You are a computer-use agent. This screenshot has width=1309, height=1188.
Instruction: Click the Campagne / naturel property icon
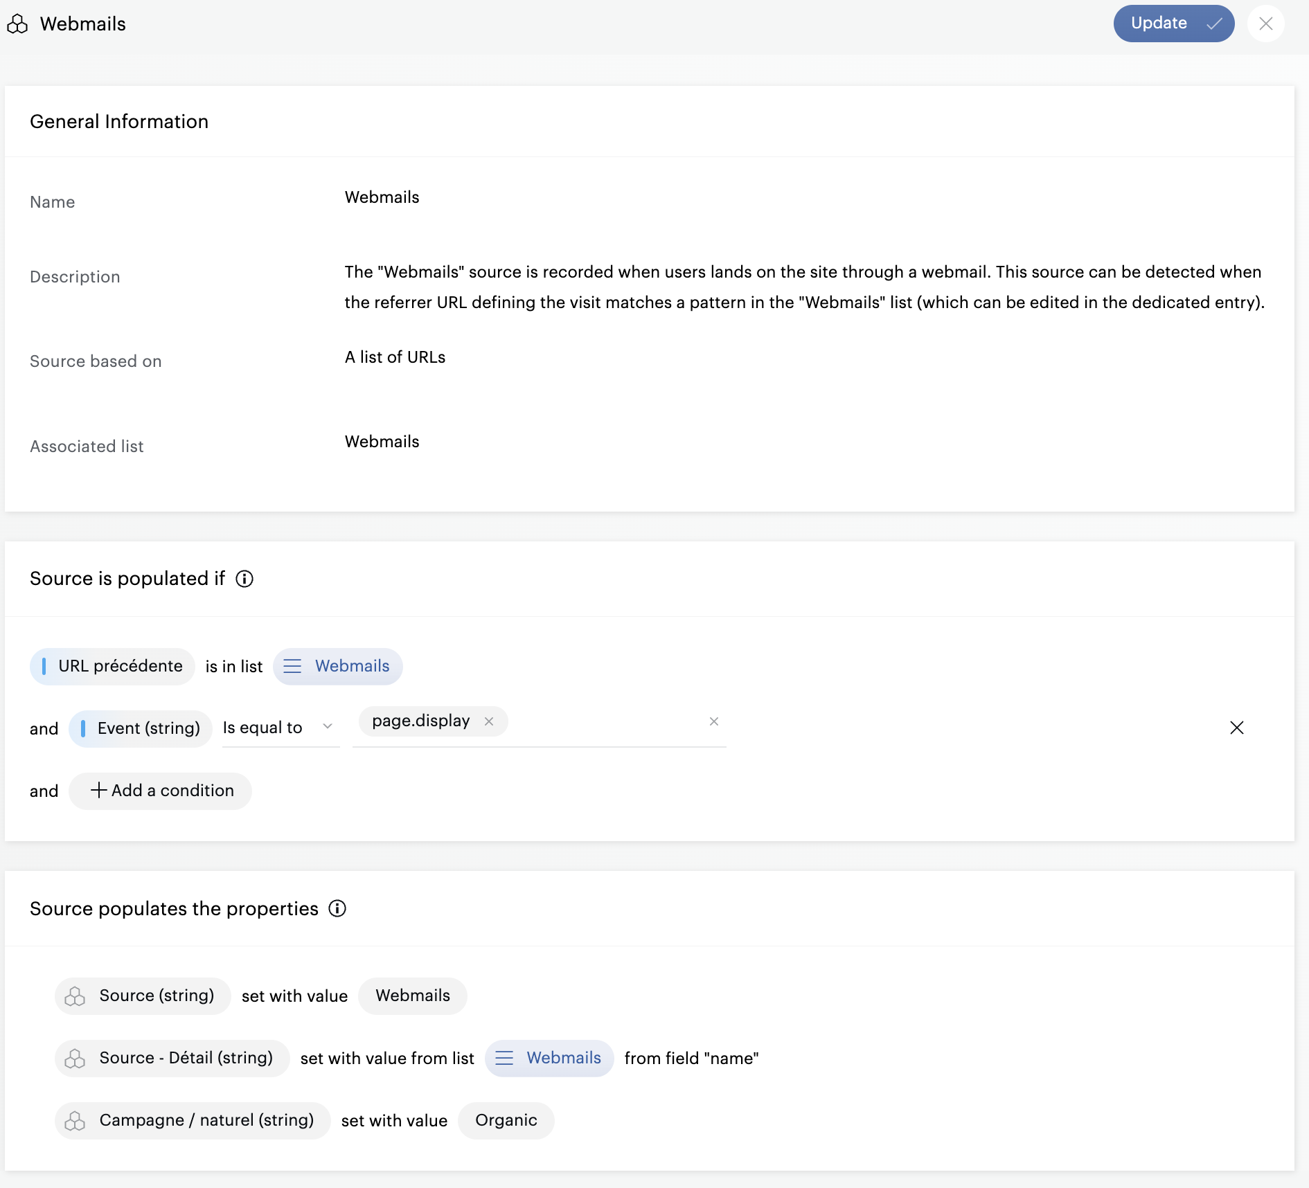click(x=75, y=1121)
